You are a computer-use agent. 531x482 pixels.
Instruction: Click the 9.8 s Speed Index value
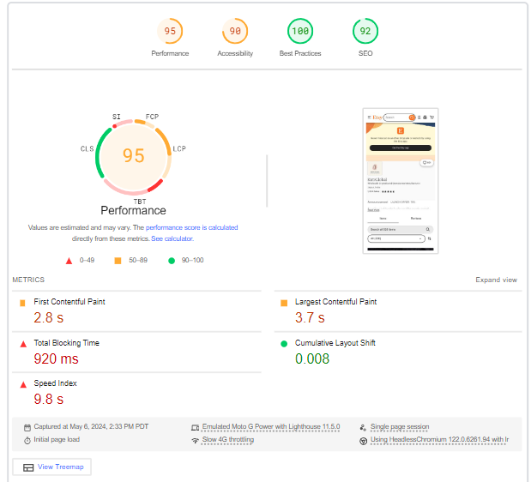tap(48, 399)
